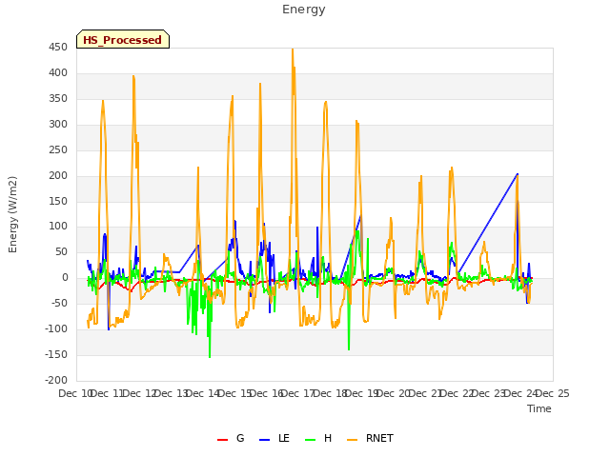Click the 250 y-axis tick label

click(x=58, y=150)
